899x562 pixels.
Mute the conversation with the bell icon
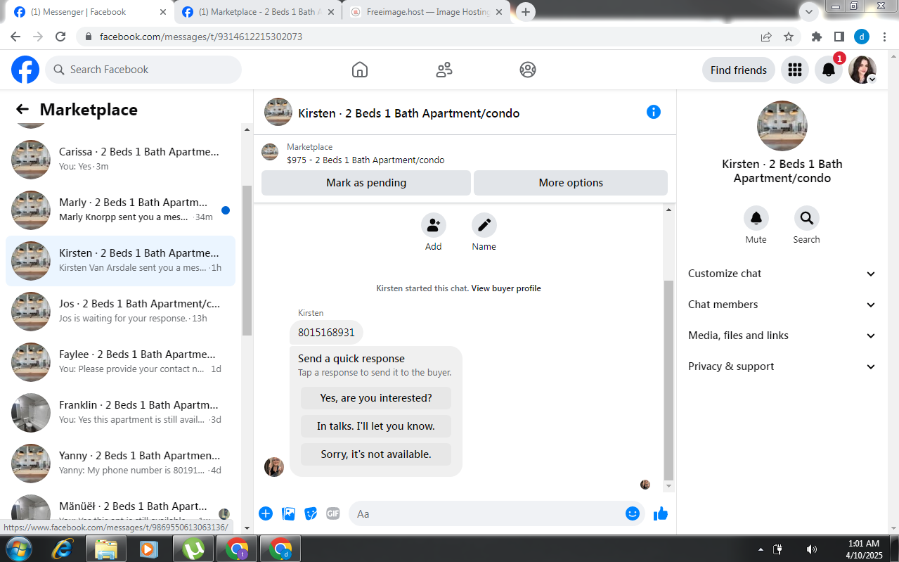click(756, 218)
